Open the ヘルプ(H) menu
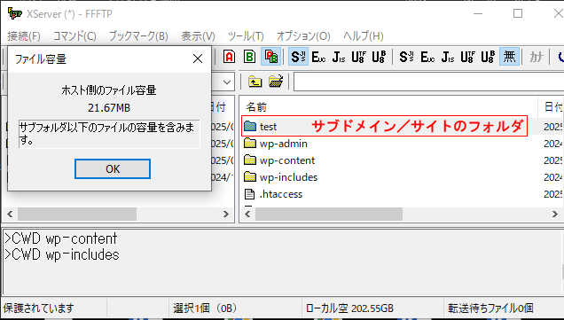The height and width of the screenshot is (320, 564). [364, 36]
